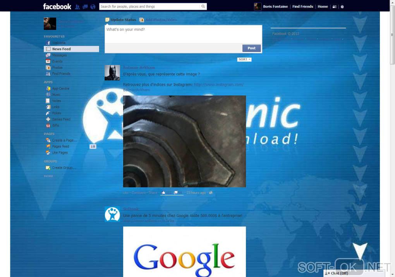The image size is (395, 277).
Task: Open the friend requests icon in top bar
Action: click(77, 7)
